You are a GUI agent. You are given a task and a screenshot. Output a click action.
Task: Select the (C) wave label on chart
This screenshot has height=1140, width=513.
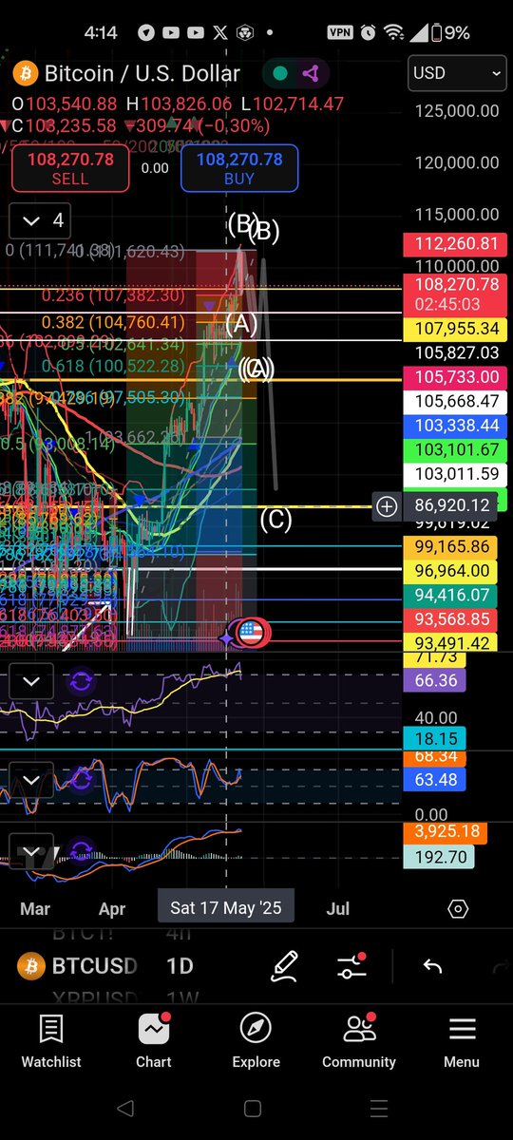275,520
